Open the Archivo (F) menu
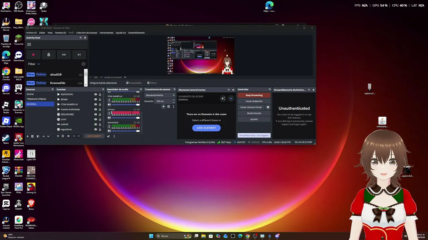428x240 pixels. [31, 33]
